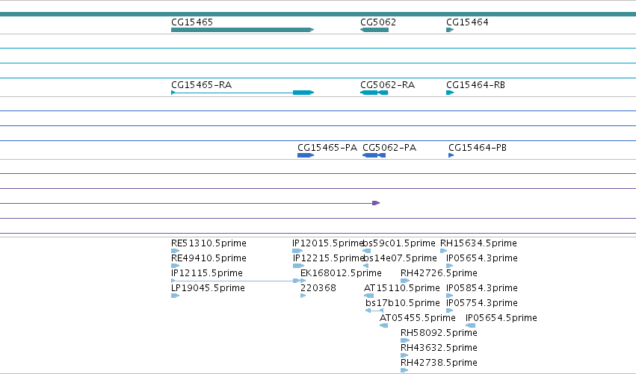Click the IP05654.5prime EST label
Viewport: 636px width, 374px height.
(501, 318)
